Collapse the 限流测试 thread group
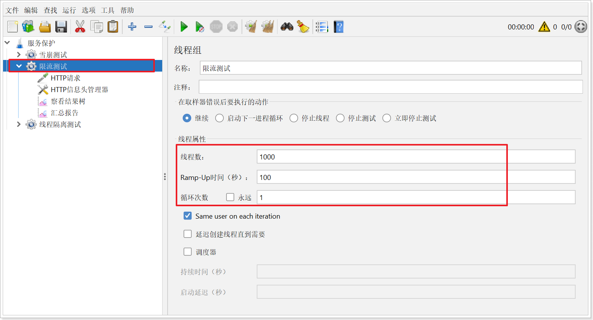The height and width of the screenshot is (320, 593). 19,66
